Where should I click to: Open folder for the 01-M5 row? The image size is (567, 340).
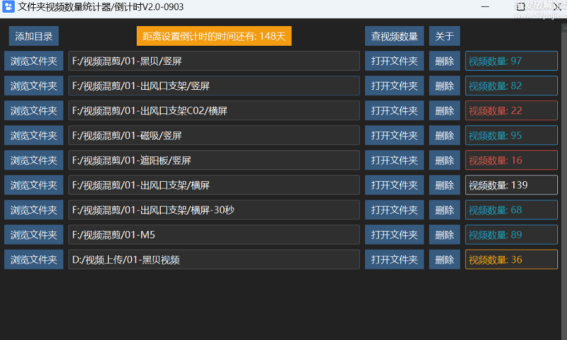pos(394,234)
